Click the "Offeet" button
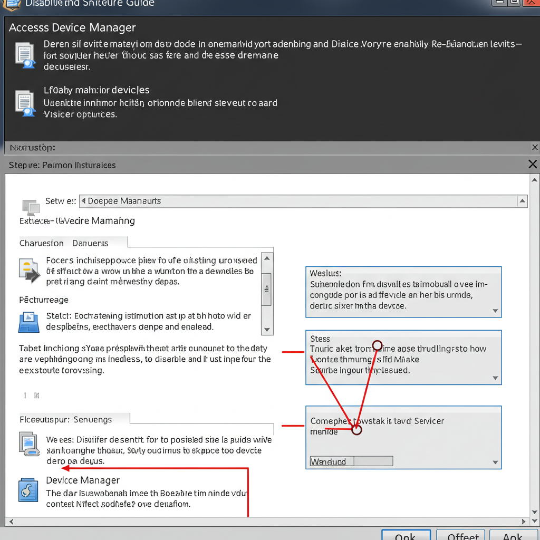The width and height of the screenshot is (540, 540). click(461, 535)
